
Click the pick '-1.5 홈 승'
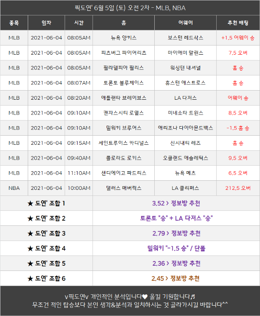coord(238,128)
